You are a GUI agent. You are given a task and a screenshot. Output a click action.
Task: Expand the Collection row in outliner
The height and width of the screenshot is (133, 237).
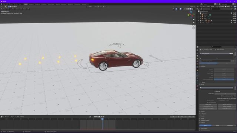(199, 13)
